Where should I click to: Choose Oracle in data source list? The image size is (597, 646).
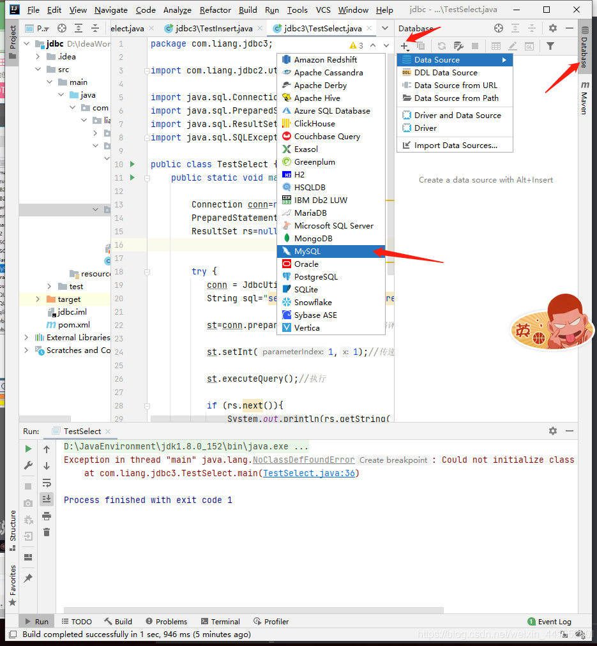click(331, 264)
